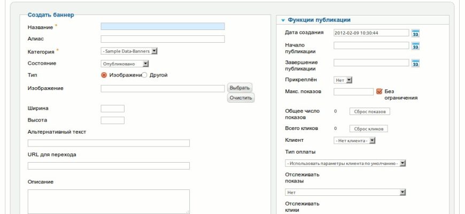The image size is (465, 214).
Task: Click the Сброс показов button
Action: click(370, 112)
